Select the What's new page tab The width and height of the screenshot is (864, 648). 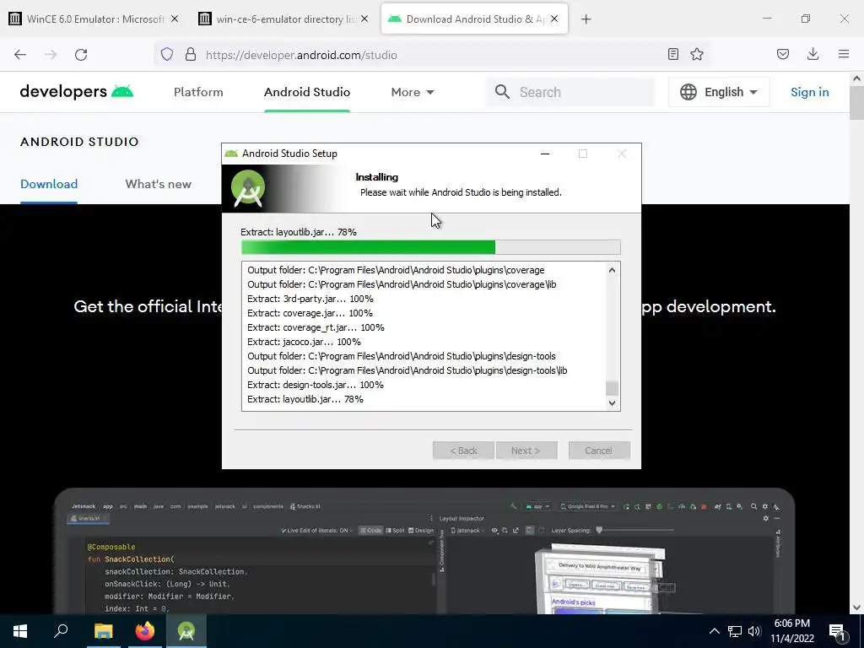click(x=158, y=184)
